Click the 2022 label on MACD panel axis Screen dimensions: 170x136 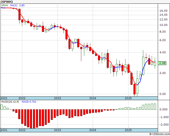[22, 130]
